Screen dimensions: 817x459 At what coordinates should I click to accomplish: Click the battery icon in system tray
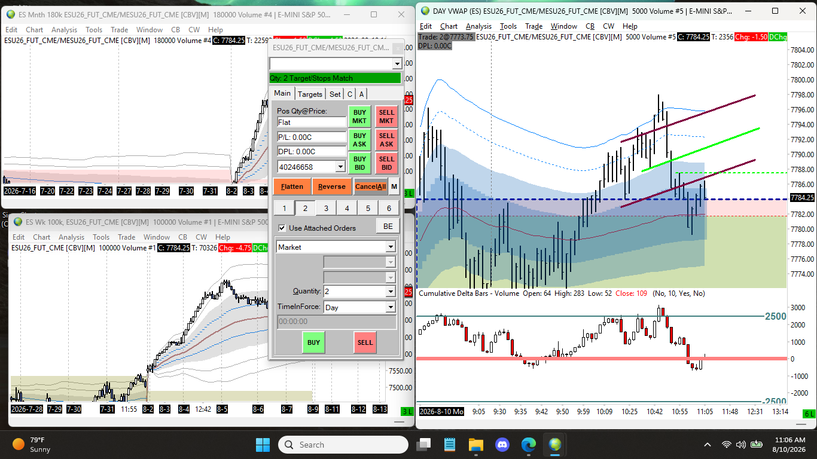[x=757, y=445]
